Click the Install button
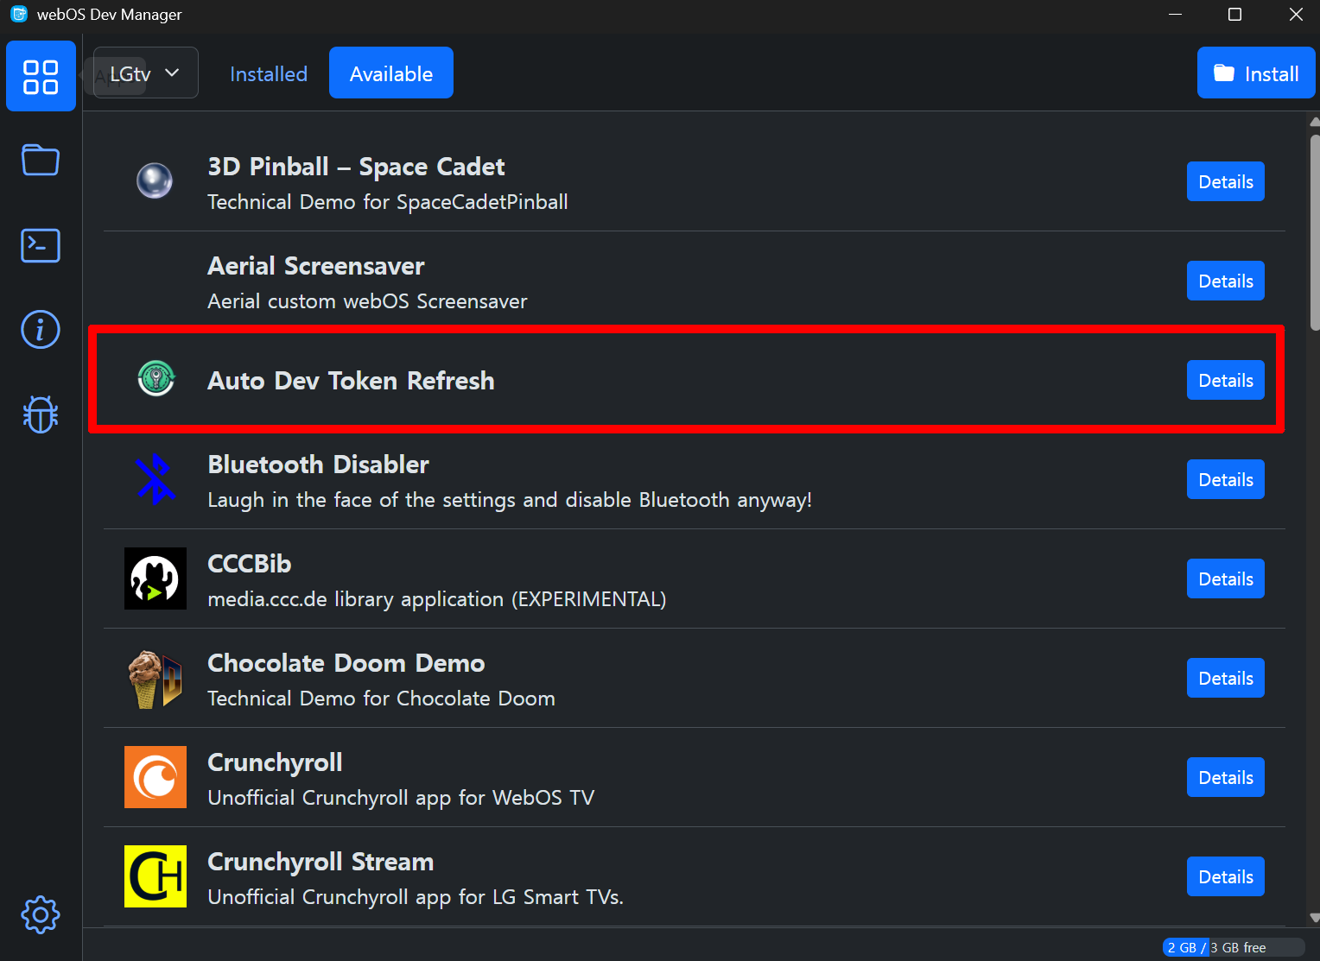 coord(1256,73)
